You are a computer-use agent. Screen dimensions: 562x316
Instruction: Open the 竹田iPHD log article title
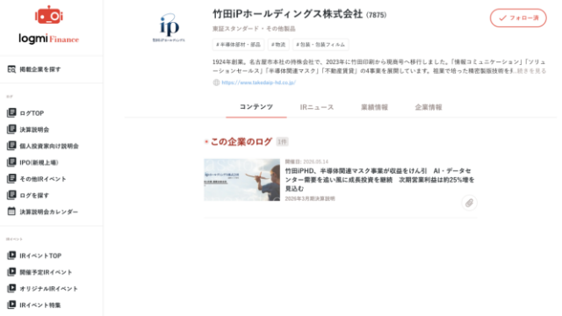pos(379,179)
